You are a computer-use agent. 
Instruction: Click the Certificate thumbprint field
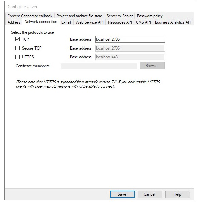coord(99,66)
